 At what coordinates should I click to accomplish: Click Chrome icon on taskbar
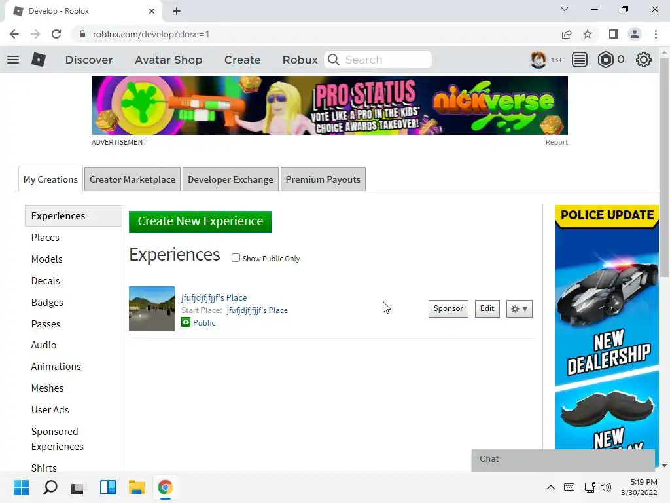[166, 487]
